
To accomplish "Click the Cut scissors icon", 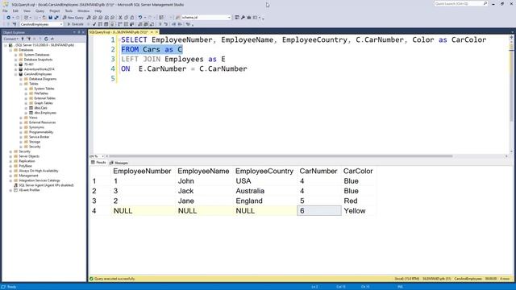I will click(x=120, y=18).
